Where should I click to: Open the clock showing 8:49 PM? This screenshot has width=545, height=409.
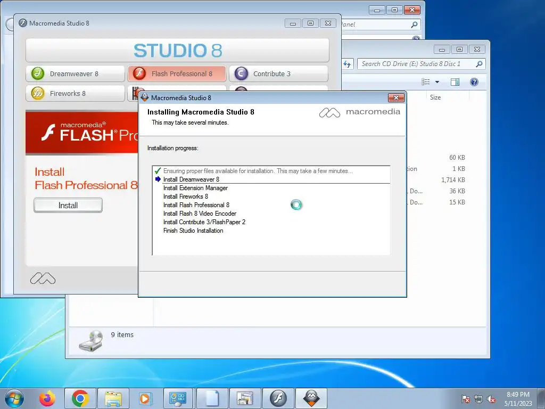518,399
